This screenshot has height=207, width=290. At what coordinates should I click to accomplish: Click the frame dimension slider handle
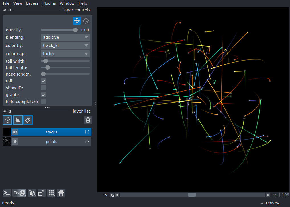coord(192,195)
